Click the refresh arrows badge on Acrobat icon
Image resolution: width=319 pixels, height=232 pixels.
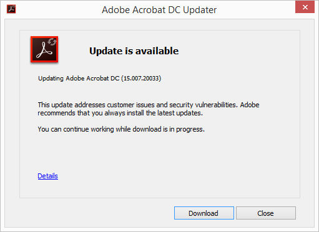pyautogui.click(x=52, y=42)
